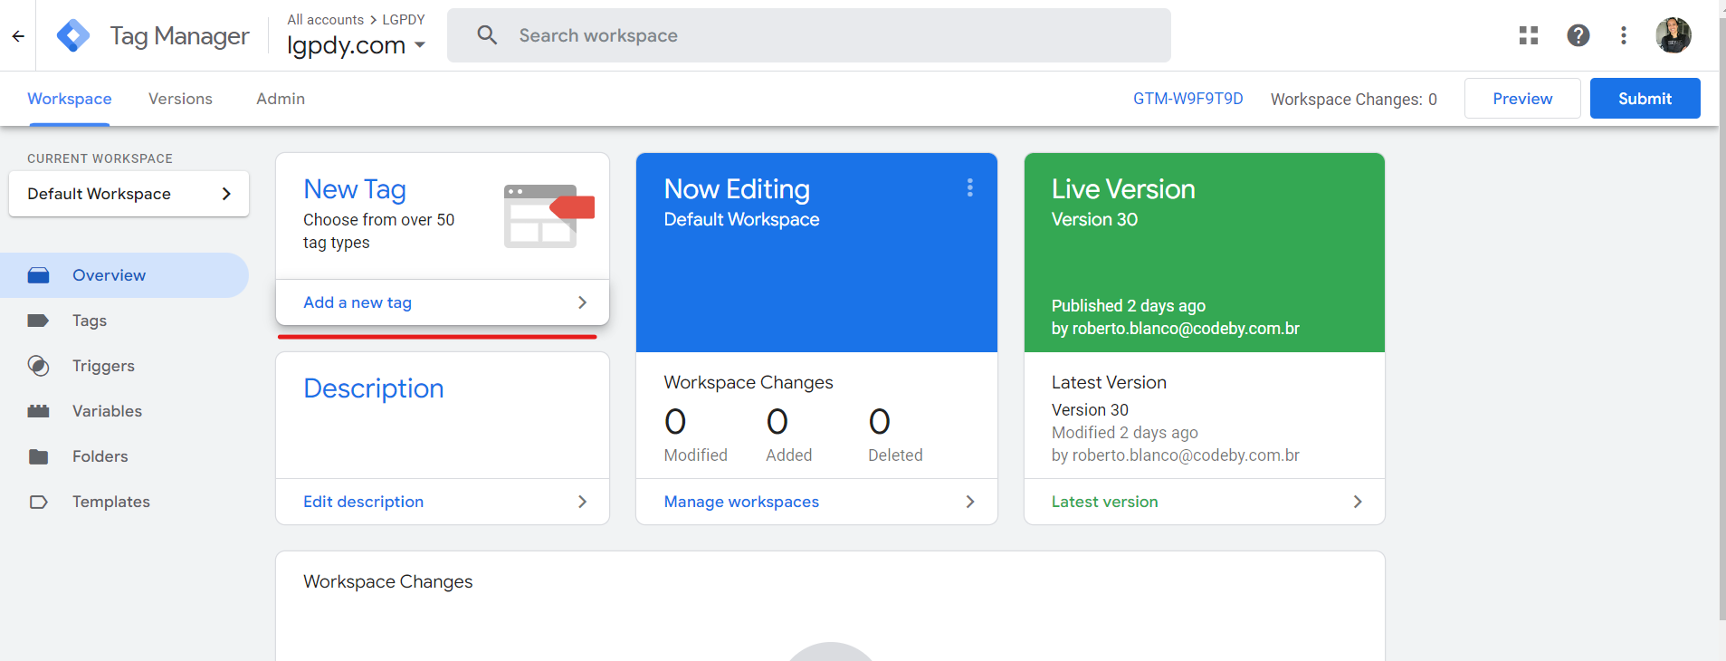Screen dimensions: 1726x661
Task: Click the New Tag illustration
Action: click(548, 216)
